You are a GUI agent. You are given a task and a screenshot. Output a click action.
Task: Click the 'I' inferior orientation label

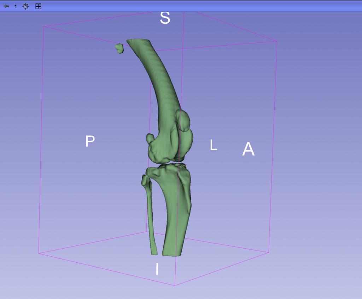pos(157,269)
